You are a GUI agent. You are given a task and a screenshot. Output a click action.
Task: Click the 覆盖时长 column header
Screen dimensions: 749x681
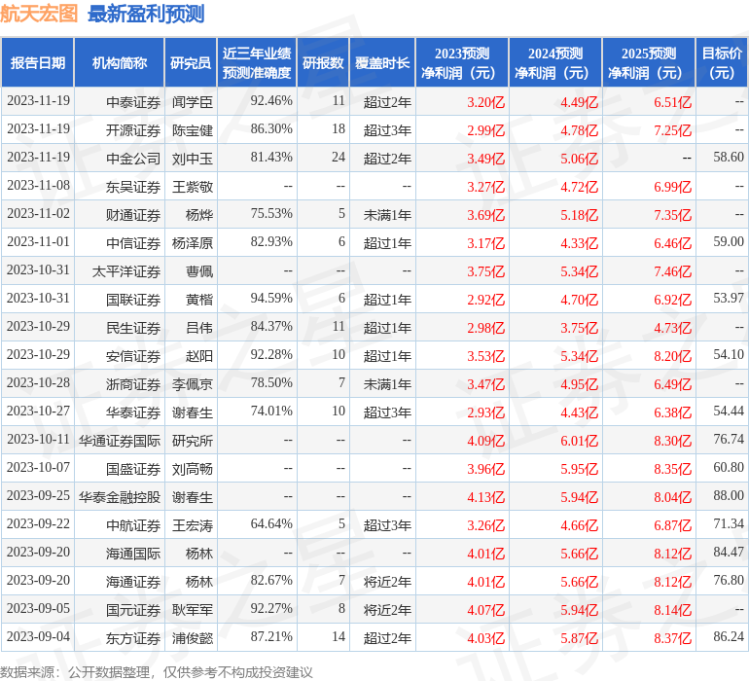tap(382, 62)
